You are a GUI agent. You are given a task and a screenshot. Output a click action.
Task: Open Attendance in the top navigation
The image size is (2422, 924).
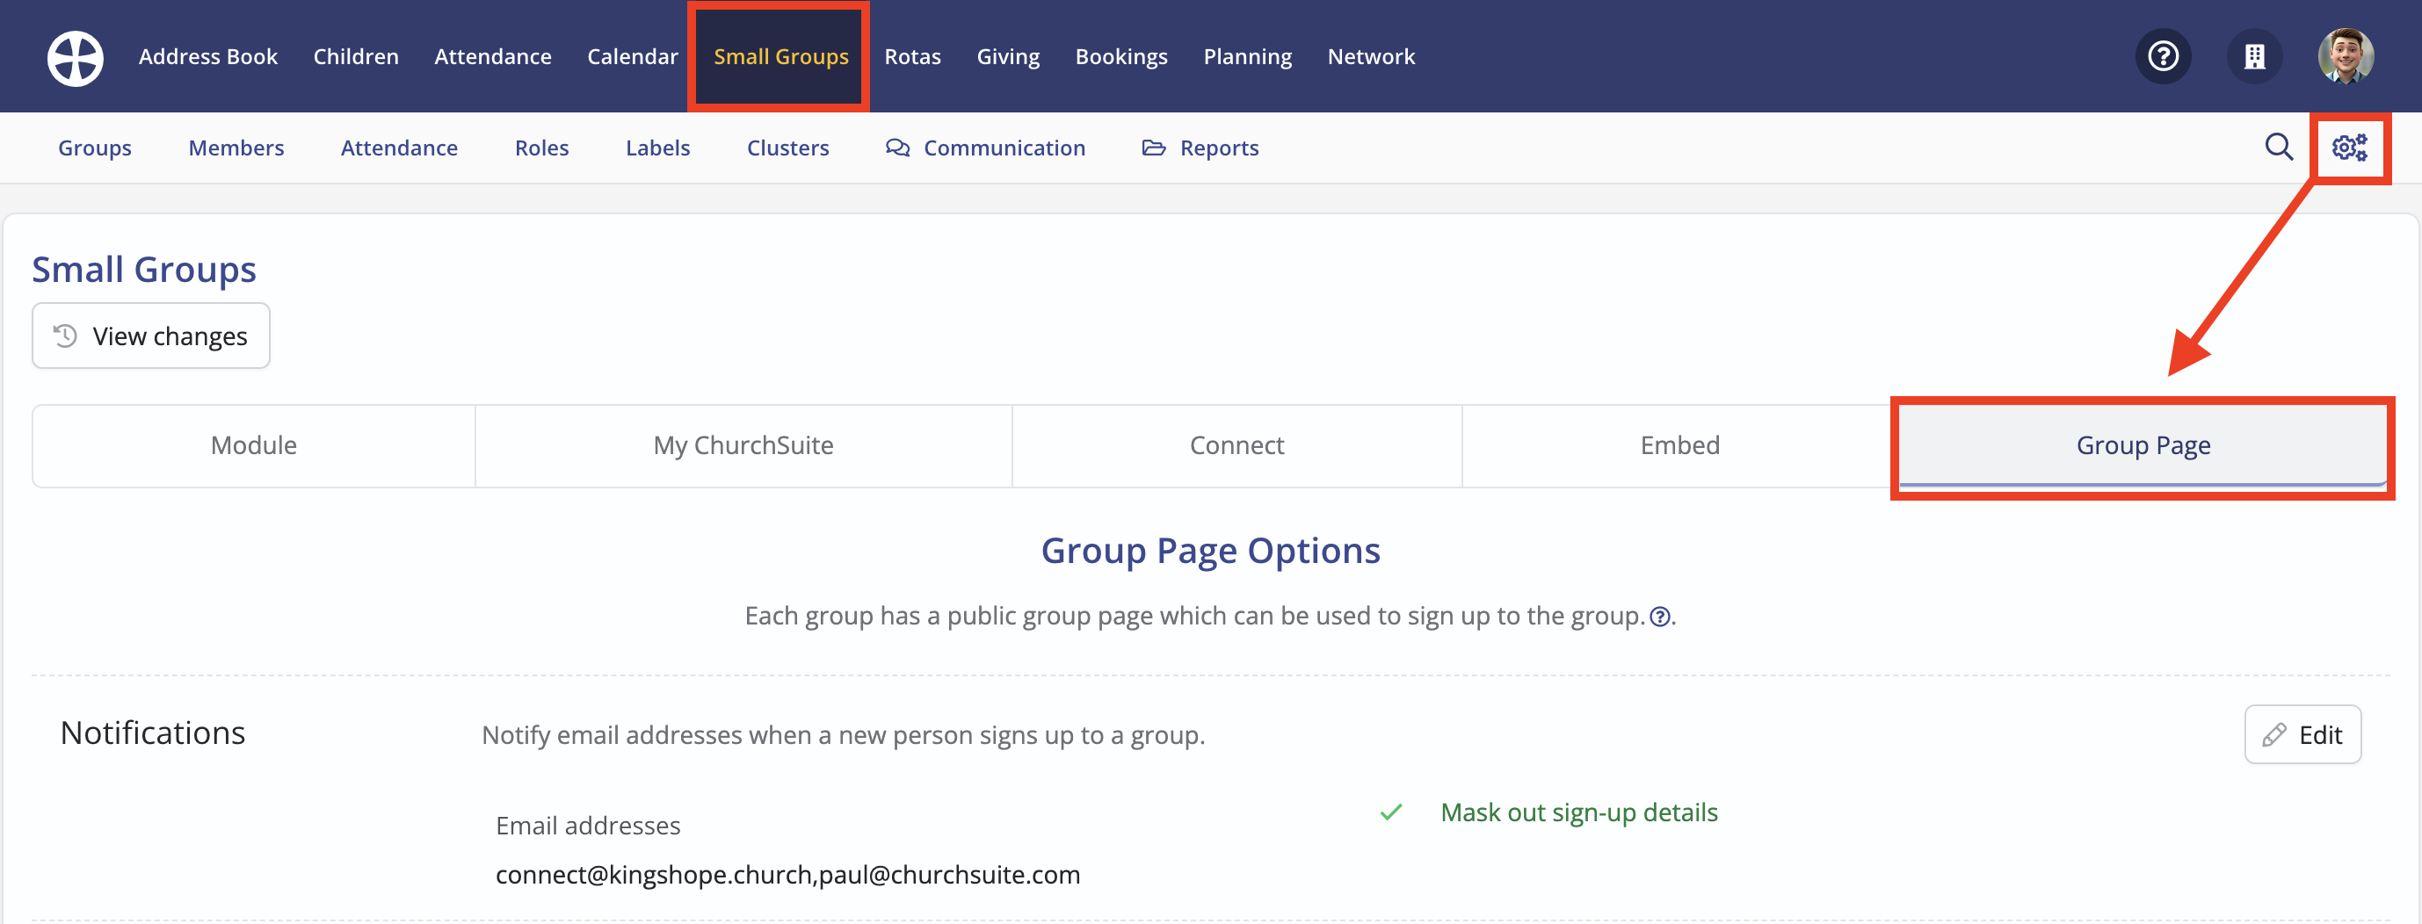493,56
